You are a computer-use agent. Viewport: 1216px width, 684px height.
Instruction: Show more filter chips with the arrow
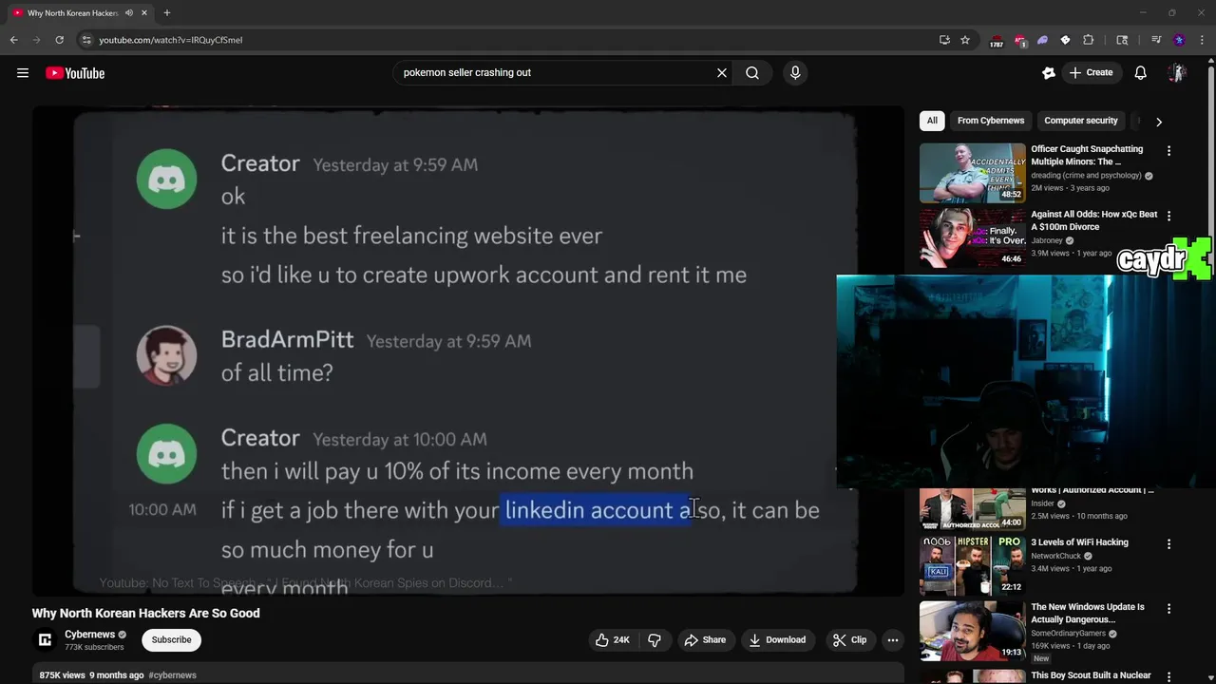pyautogui.click(x=1158, y=122)
